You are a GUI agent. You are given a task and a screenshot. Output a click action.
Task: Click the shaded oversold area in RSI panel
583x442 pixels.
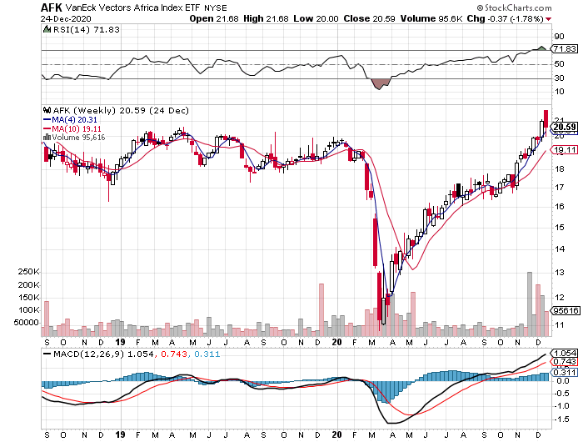[379, 83]
